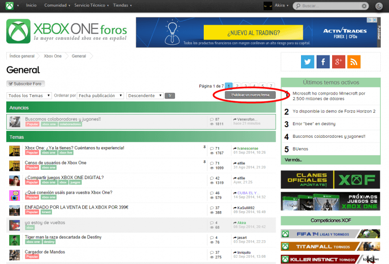Click the AdChoices icon on the banner
This screenshot has width=389, height=264.
click(x=370, y=20)
